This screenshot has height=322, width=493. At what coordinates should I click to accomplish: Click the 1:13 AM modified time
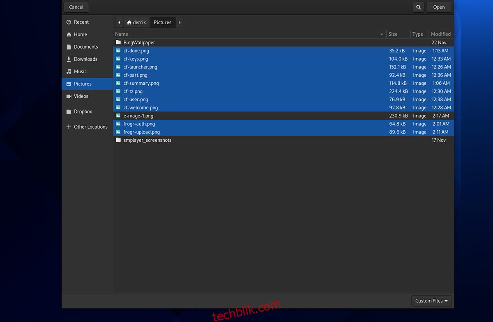[x=440, y=51]
